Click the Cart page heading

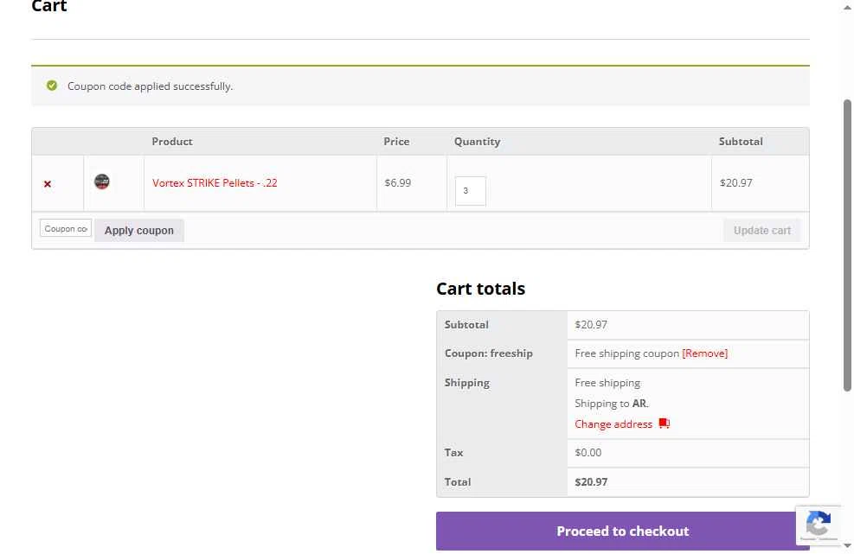click(x=49, y=6)
